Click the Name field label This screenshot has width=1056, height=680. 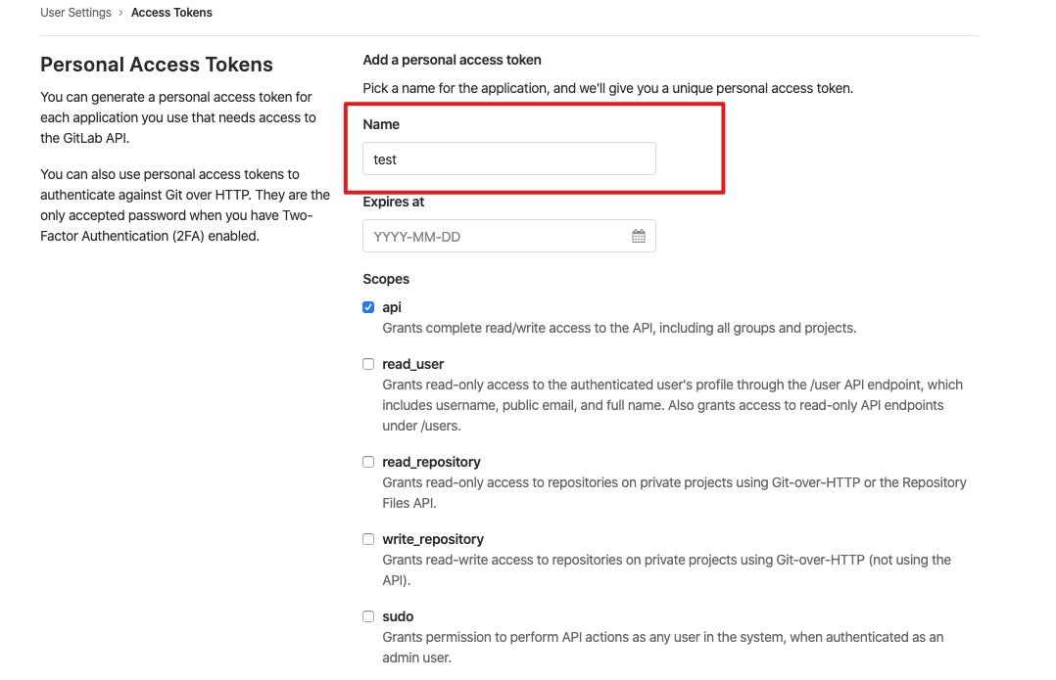click(x=381, y=124)
